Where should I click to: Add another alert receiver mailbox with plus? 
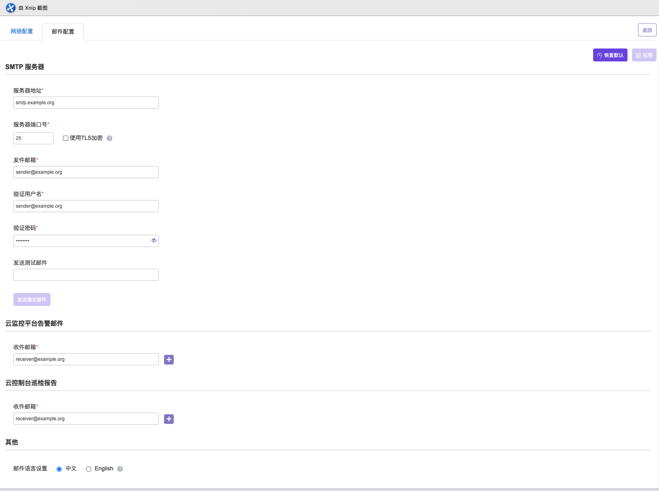(169, 360)
